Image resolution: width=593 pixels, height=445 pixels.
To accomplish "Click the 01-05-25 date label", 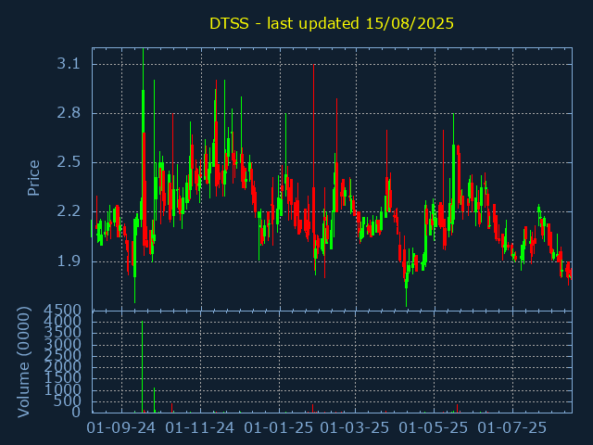I will [x=434, y=428].
